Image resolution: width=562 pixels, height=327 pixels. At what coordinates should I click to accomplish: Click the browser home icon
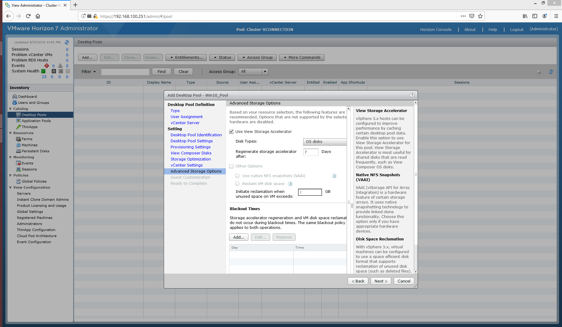click(38, 16)
